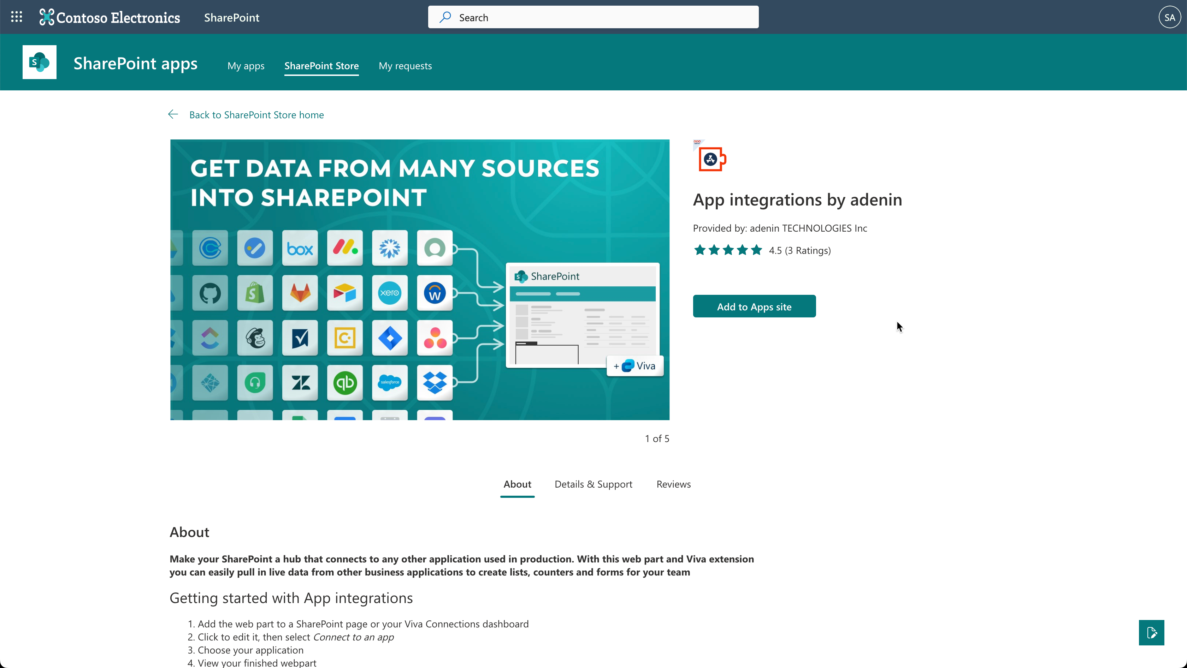Click the back arrow icon
The image size is (1187, 668).
pos(173,114)
